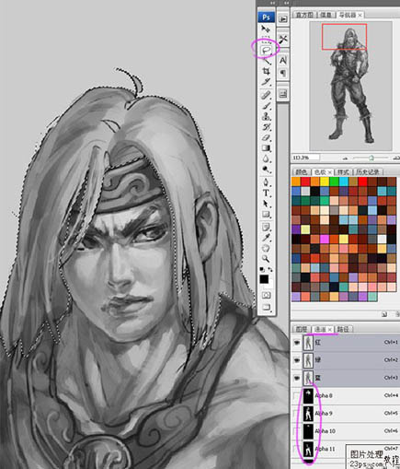Select the Path Selection tool
Screen dimensions: 400x469
point(266,204)
